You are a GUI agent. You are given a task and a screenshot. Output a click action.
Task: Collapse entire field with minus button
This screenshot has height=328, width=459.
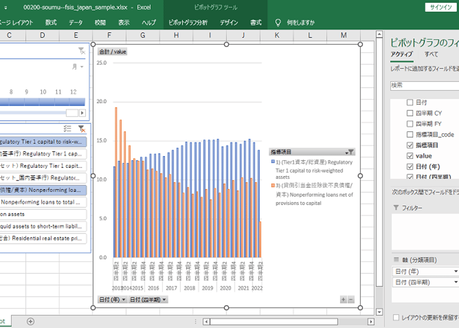point(351,300)
